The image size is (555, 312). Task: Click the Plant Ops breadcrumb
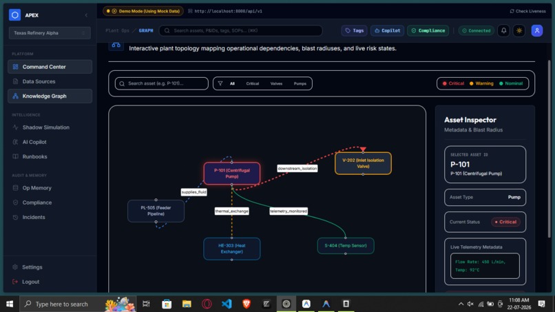point(117,31)
